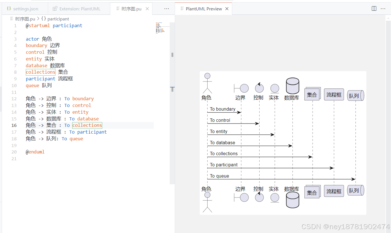391x233 pixels.
Task: Click the bottom database cylinder symbol
Action: click(292, 200)
